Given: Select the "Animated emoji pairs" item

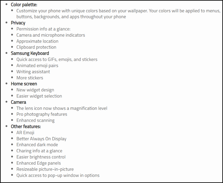Looking at the screenshot, I should (37, 65).
